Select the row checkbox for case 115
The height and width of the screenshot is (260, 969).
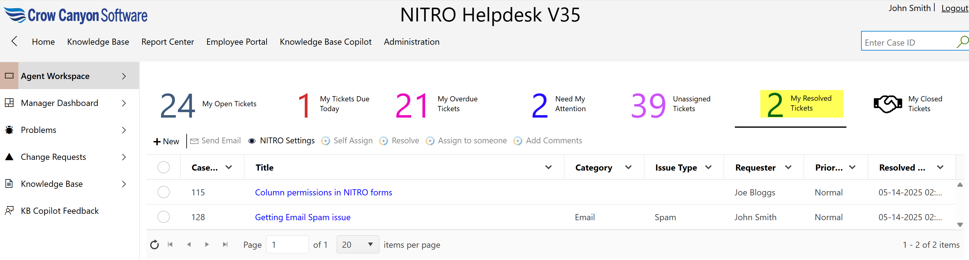(163, 192)
